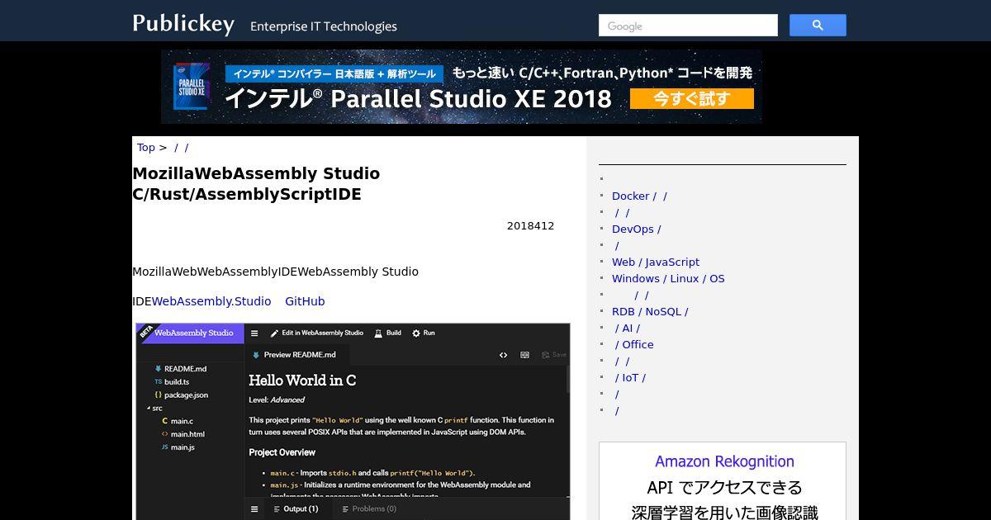Click Edit in WebAssembly Studio pencil button

(x=316, y=333)
